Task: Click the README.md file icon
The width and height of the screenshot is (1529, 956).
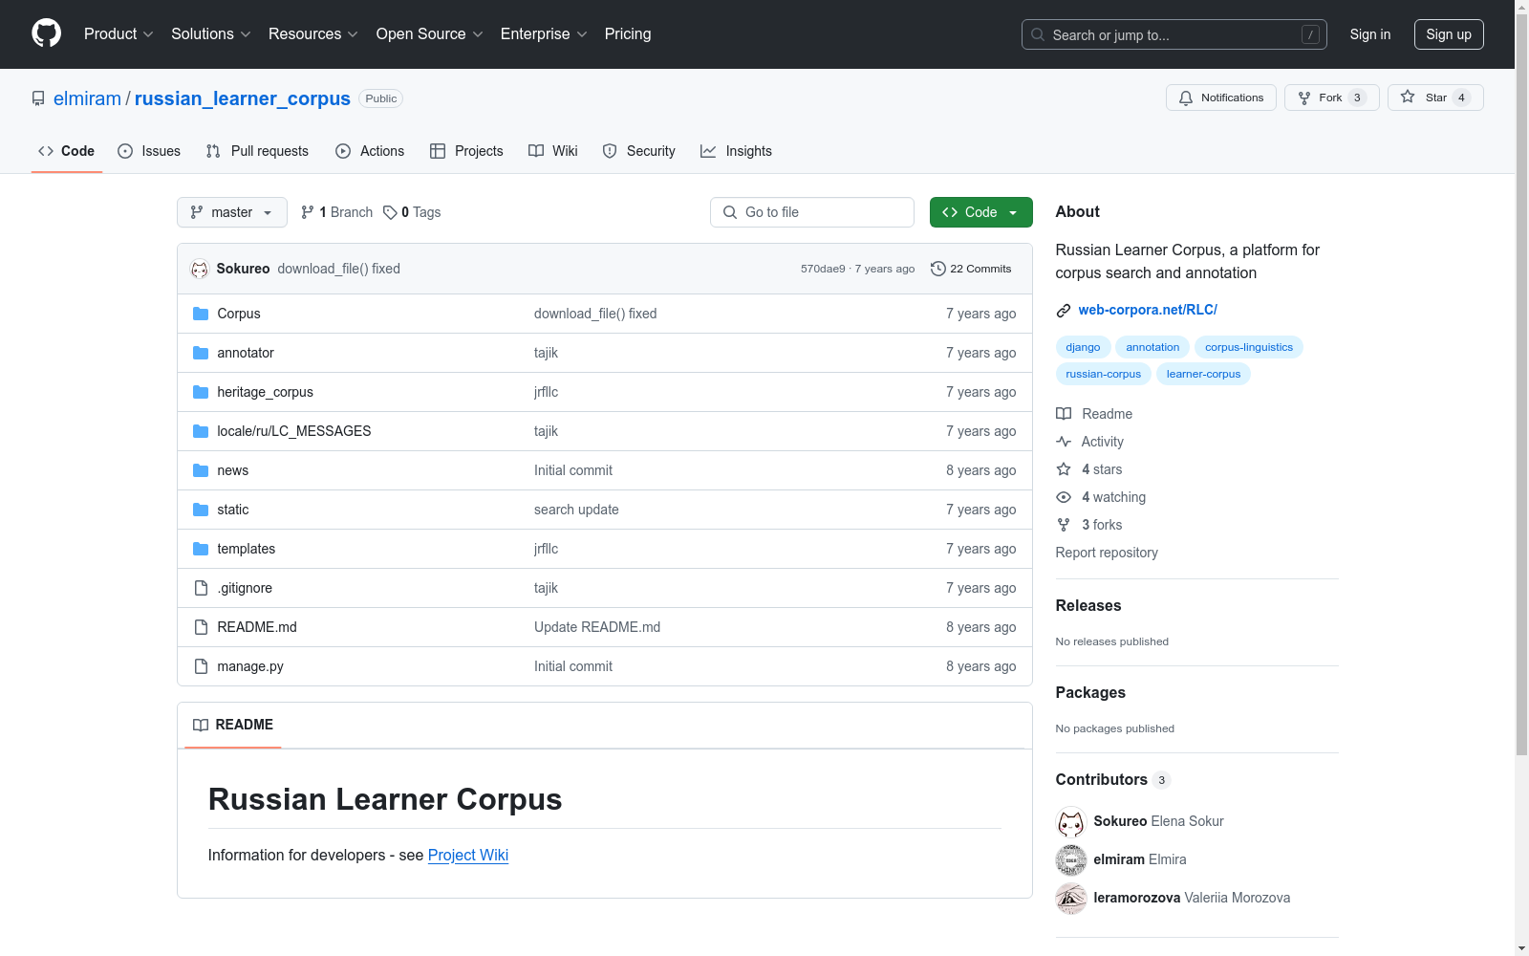Action: pyautogui.click(x=201, y=627)
